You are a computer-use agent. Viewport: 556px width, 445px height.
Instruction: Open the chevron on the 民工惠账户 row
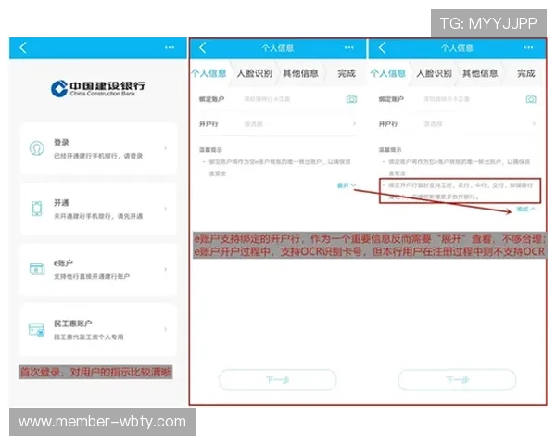tap(166, 330)
